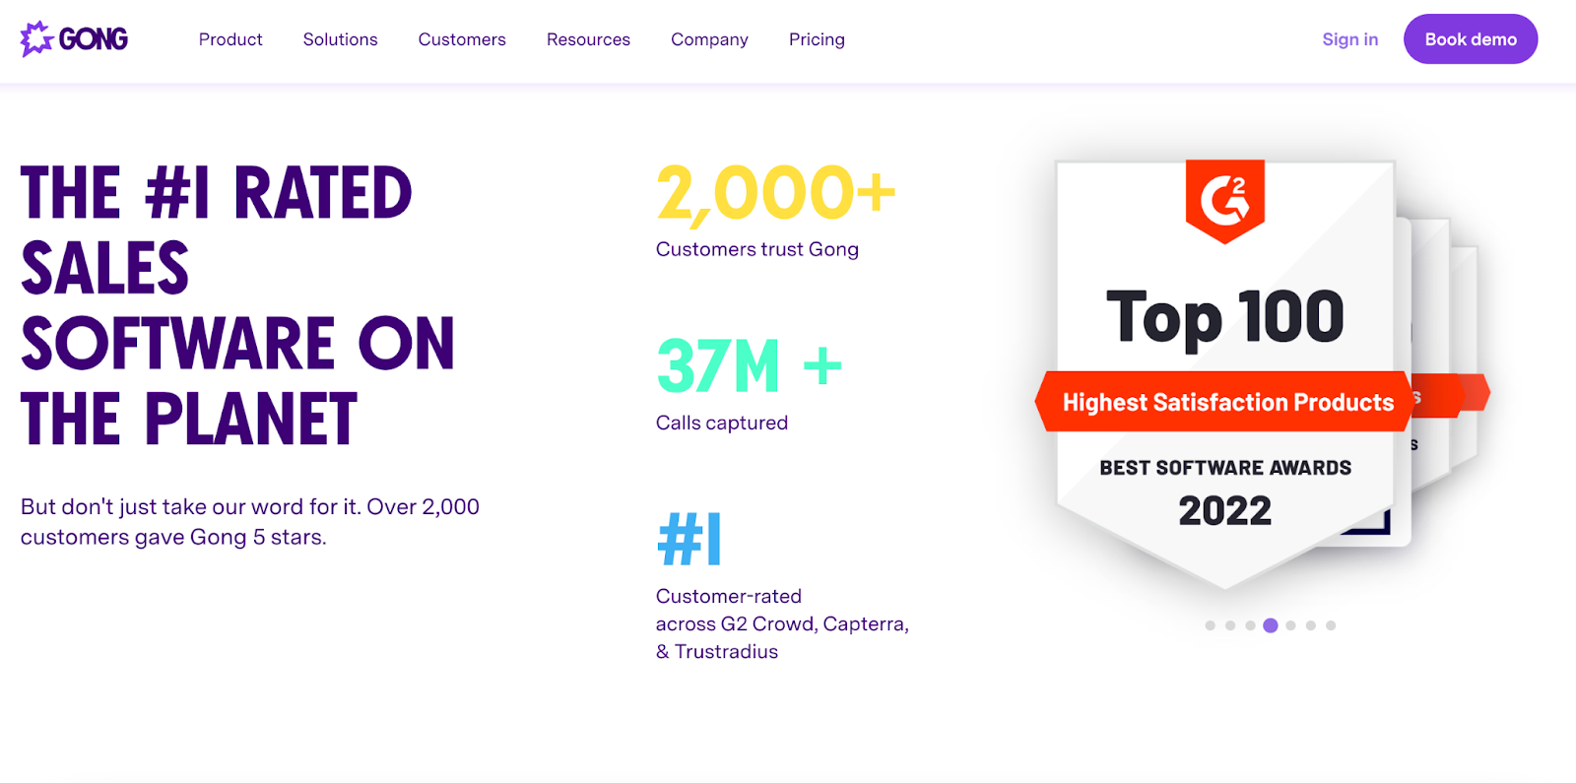Select the first carousel dot

click(x=1210, y=625)
